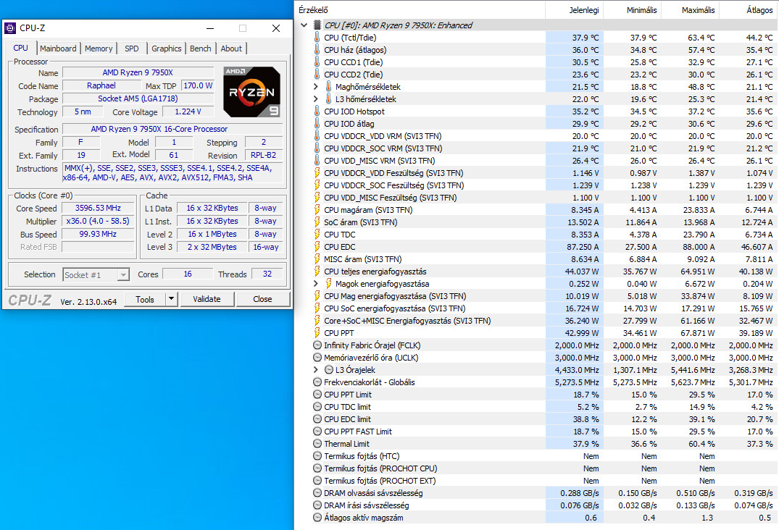Screen dimensions: 779x530
Task: Click the CPU chip icon beside CPU [#0] heading
Action: pos(317,25)
